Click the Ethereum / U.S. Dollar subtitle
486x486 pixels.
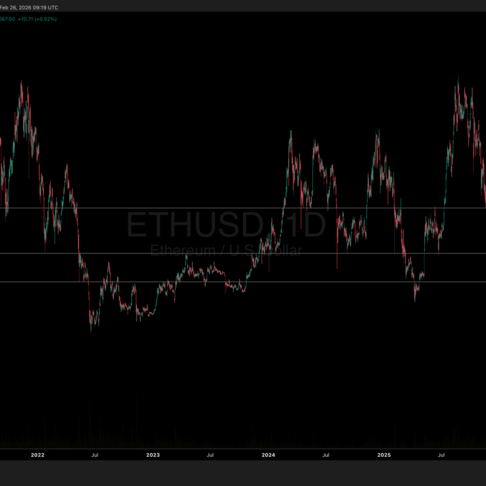pyautogui.click(x=226, y=251)
